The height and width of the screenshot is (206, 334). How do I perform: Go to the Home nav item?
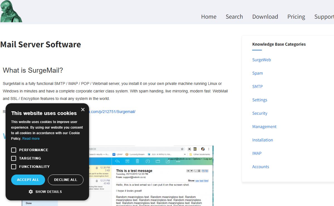pyautogui.click(x=209, y=17)
